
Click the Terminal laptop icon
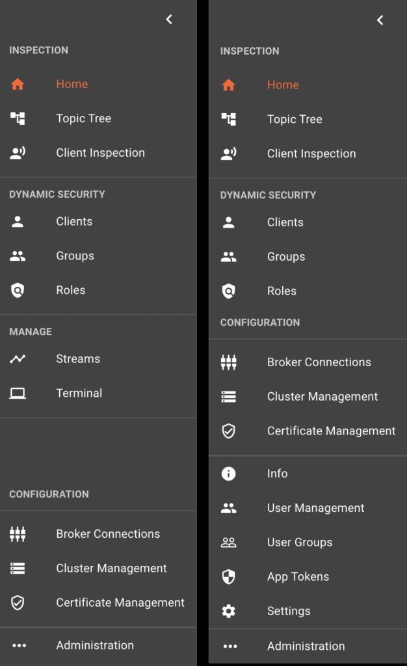[18, 393]
